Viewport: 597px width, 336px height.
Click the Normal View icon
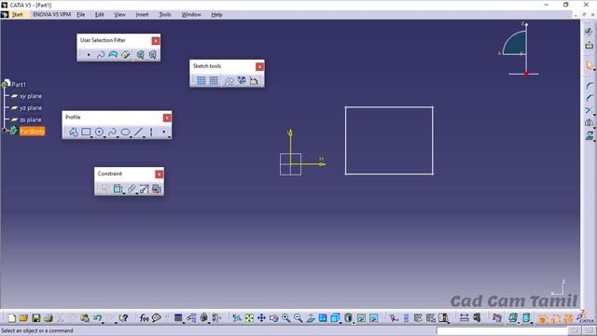(x=311, y=318)
